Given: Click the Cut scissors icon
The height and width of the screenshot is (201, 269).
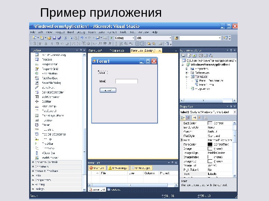Looking at the screenshot, I should (x=65, y=38).
